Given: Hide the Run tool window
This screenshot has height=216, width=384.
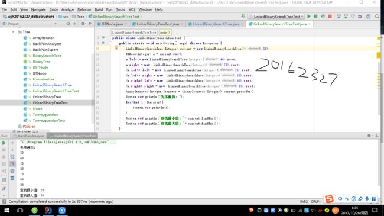Looking at the screenshot, I should 377,136.
